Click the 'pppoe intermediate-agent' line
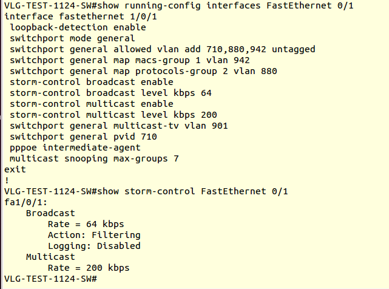The width and height of the screenshot is (389, 289). [x=75, y=148]
